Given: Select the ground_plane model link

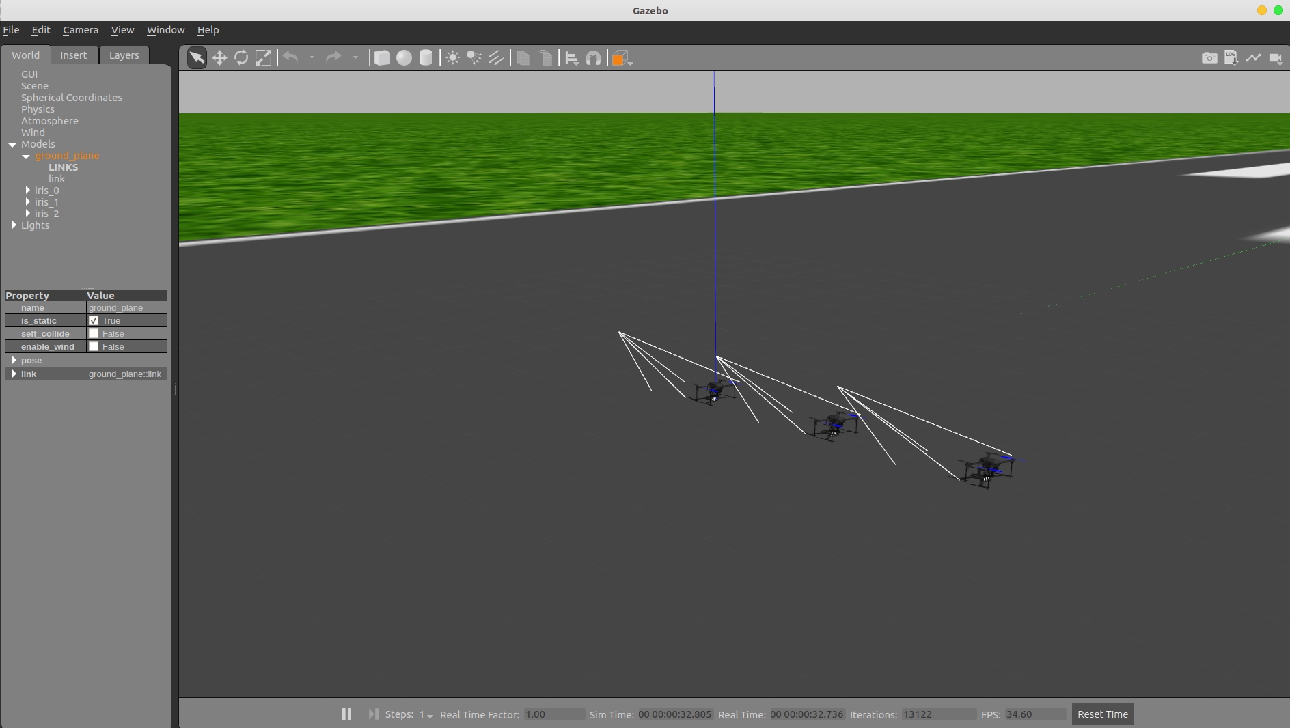Looking at the screenshot, I should (x=57, y=179).
